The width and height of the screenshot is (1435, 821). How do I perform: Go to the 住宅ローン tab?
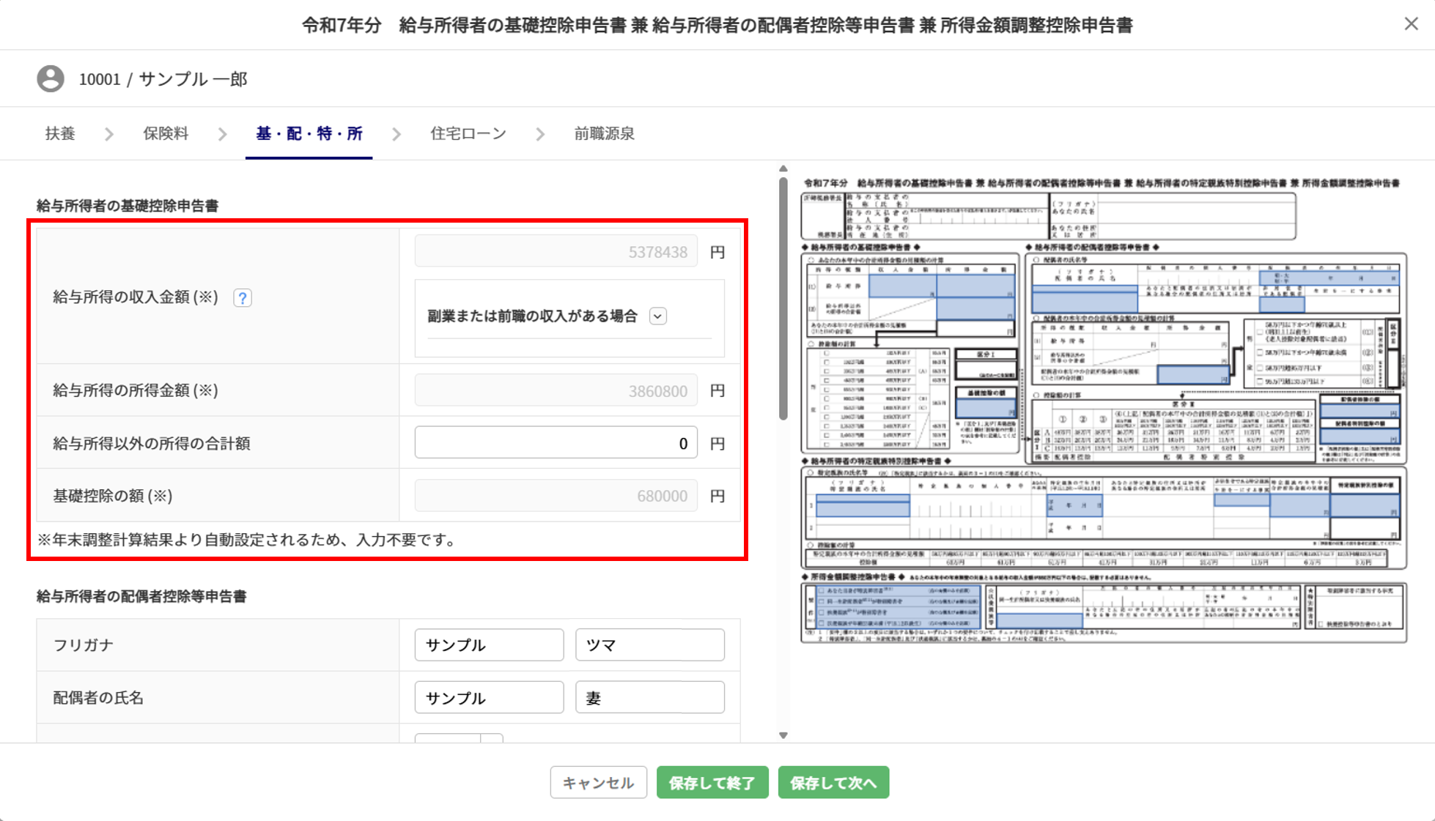[x=468, y=134]
